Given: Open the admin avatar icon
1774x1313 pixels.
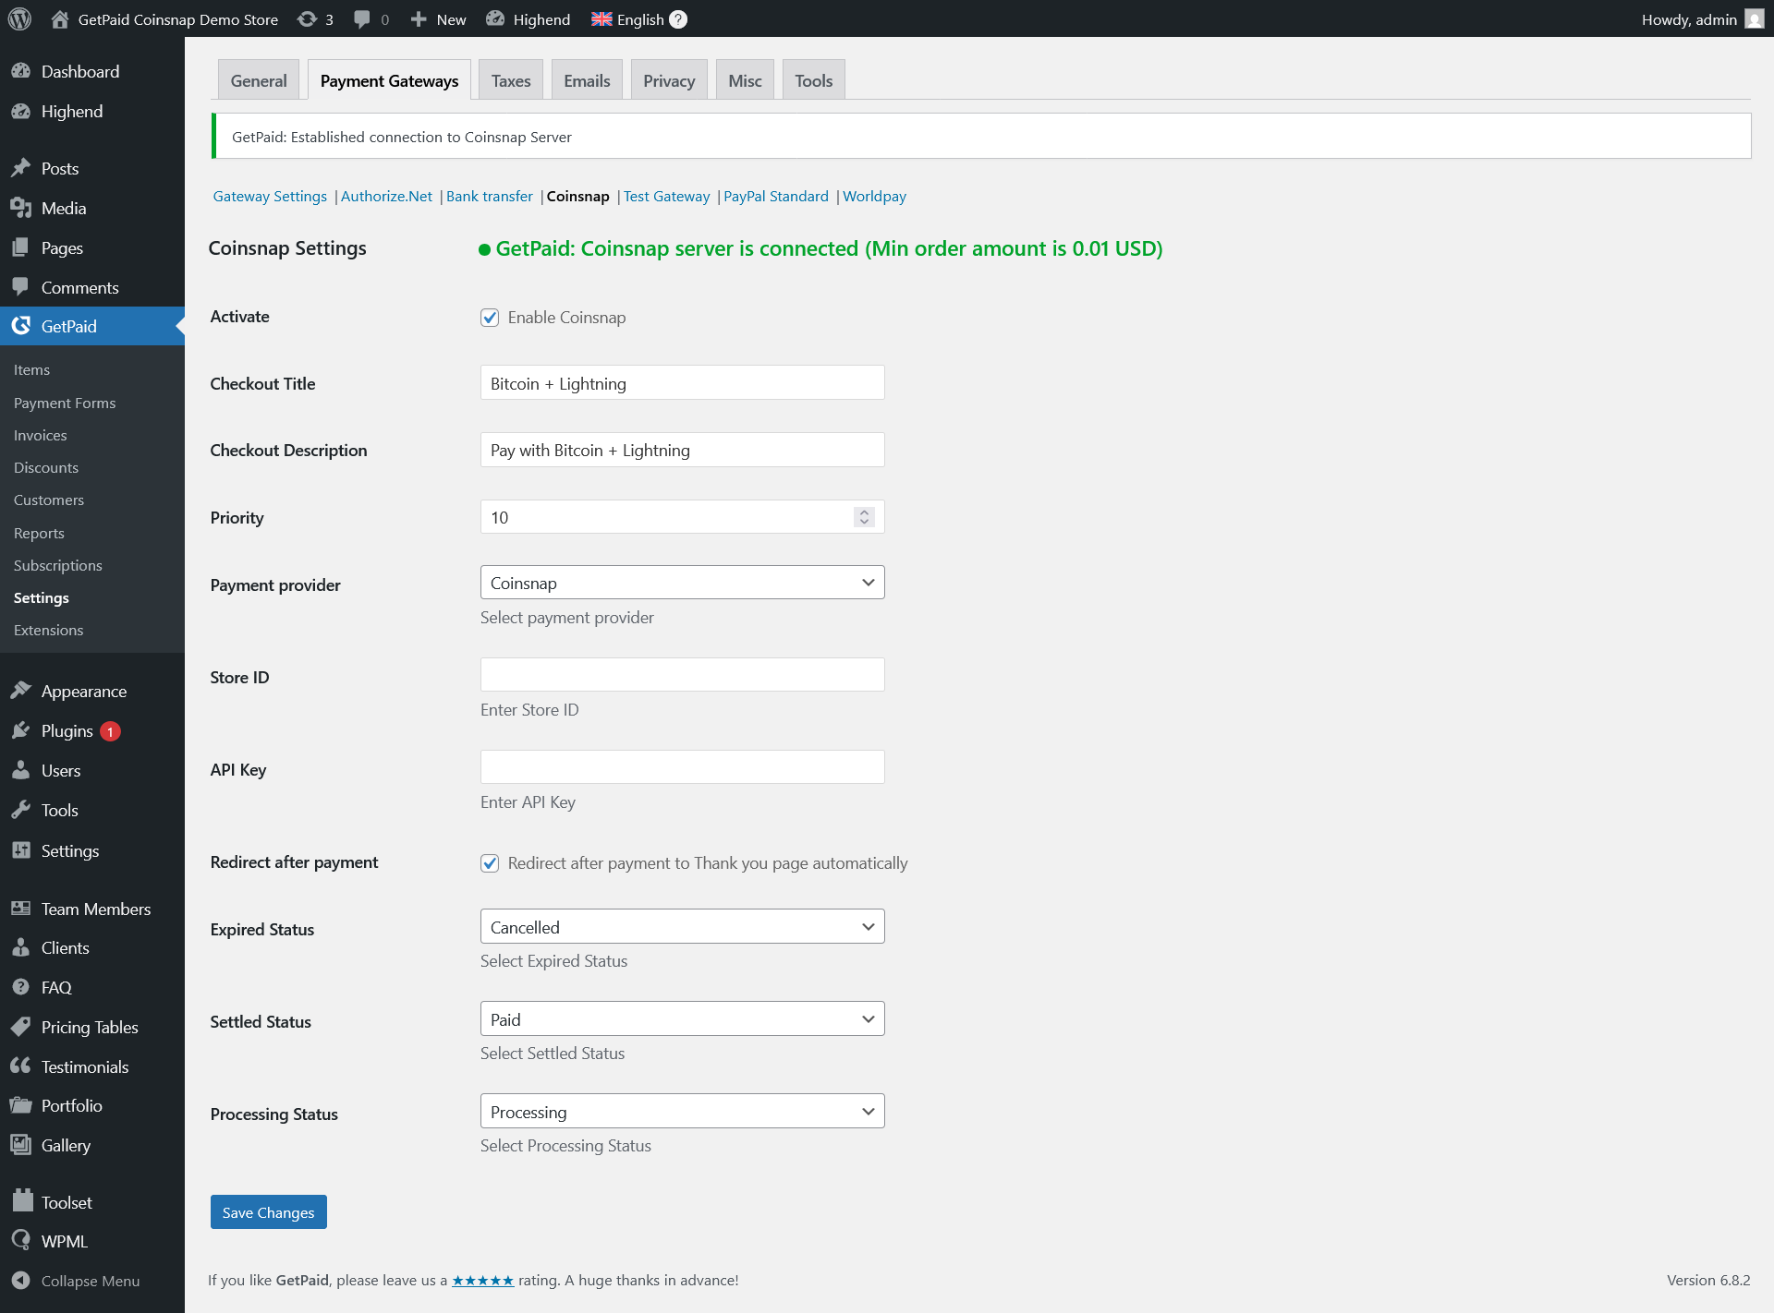Looking at the screenshot, I should [1754, 18].
